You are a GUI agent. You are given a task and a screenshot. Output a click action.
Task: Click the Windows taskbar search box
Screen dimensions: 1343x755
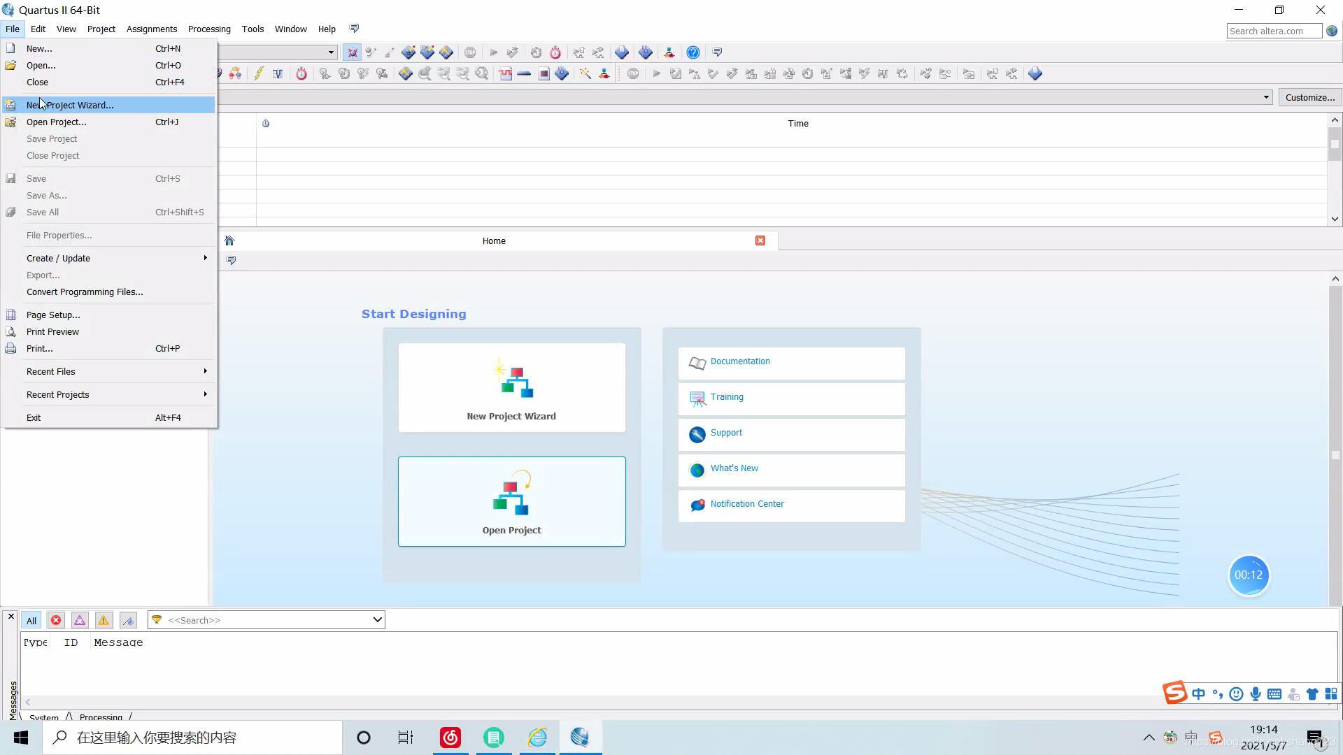pyautogui.click(x=192, y=738)
